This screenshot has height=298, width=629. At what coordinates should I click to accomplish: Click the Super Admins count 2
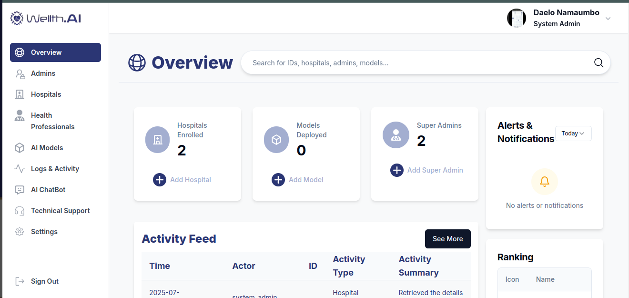(x=421, y=141)
